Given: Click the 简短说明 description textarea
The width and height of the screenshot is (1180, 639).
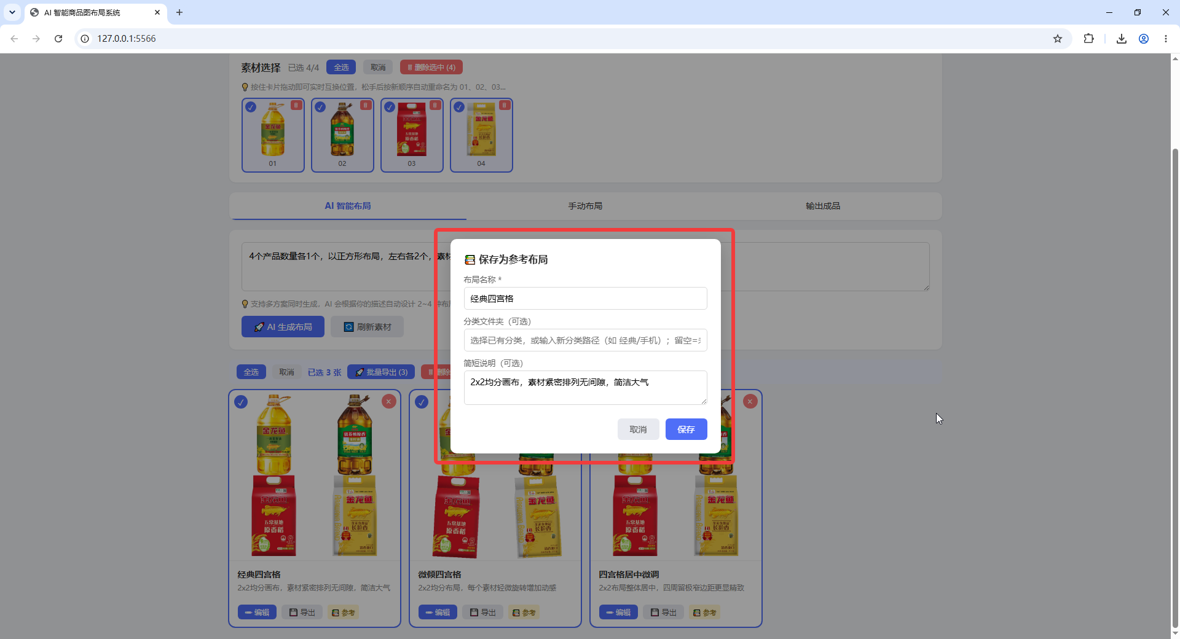Looking at the screenshot, I should pos(585,388).
